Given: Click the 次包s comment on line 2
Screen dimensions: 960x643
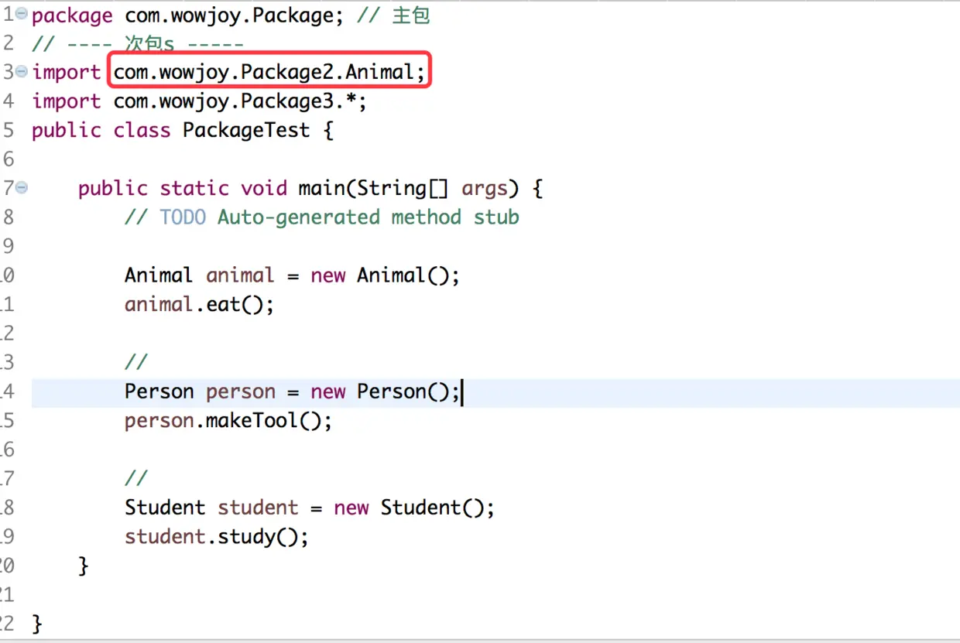Looking at the screenshot, I should tap(149, 44).
